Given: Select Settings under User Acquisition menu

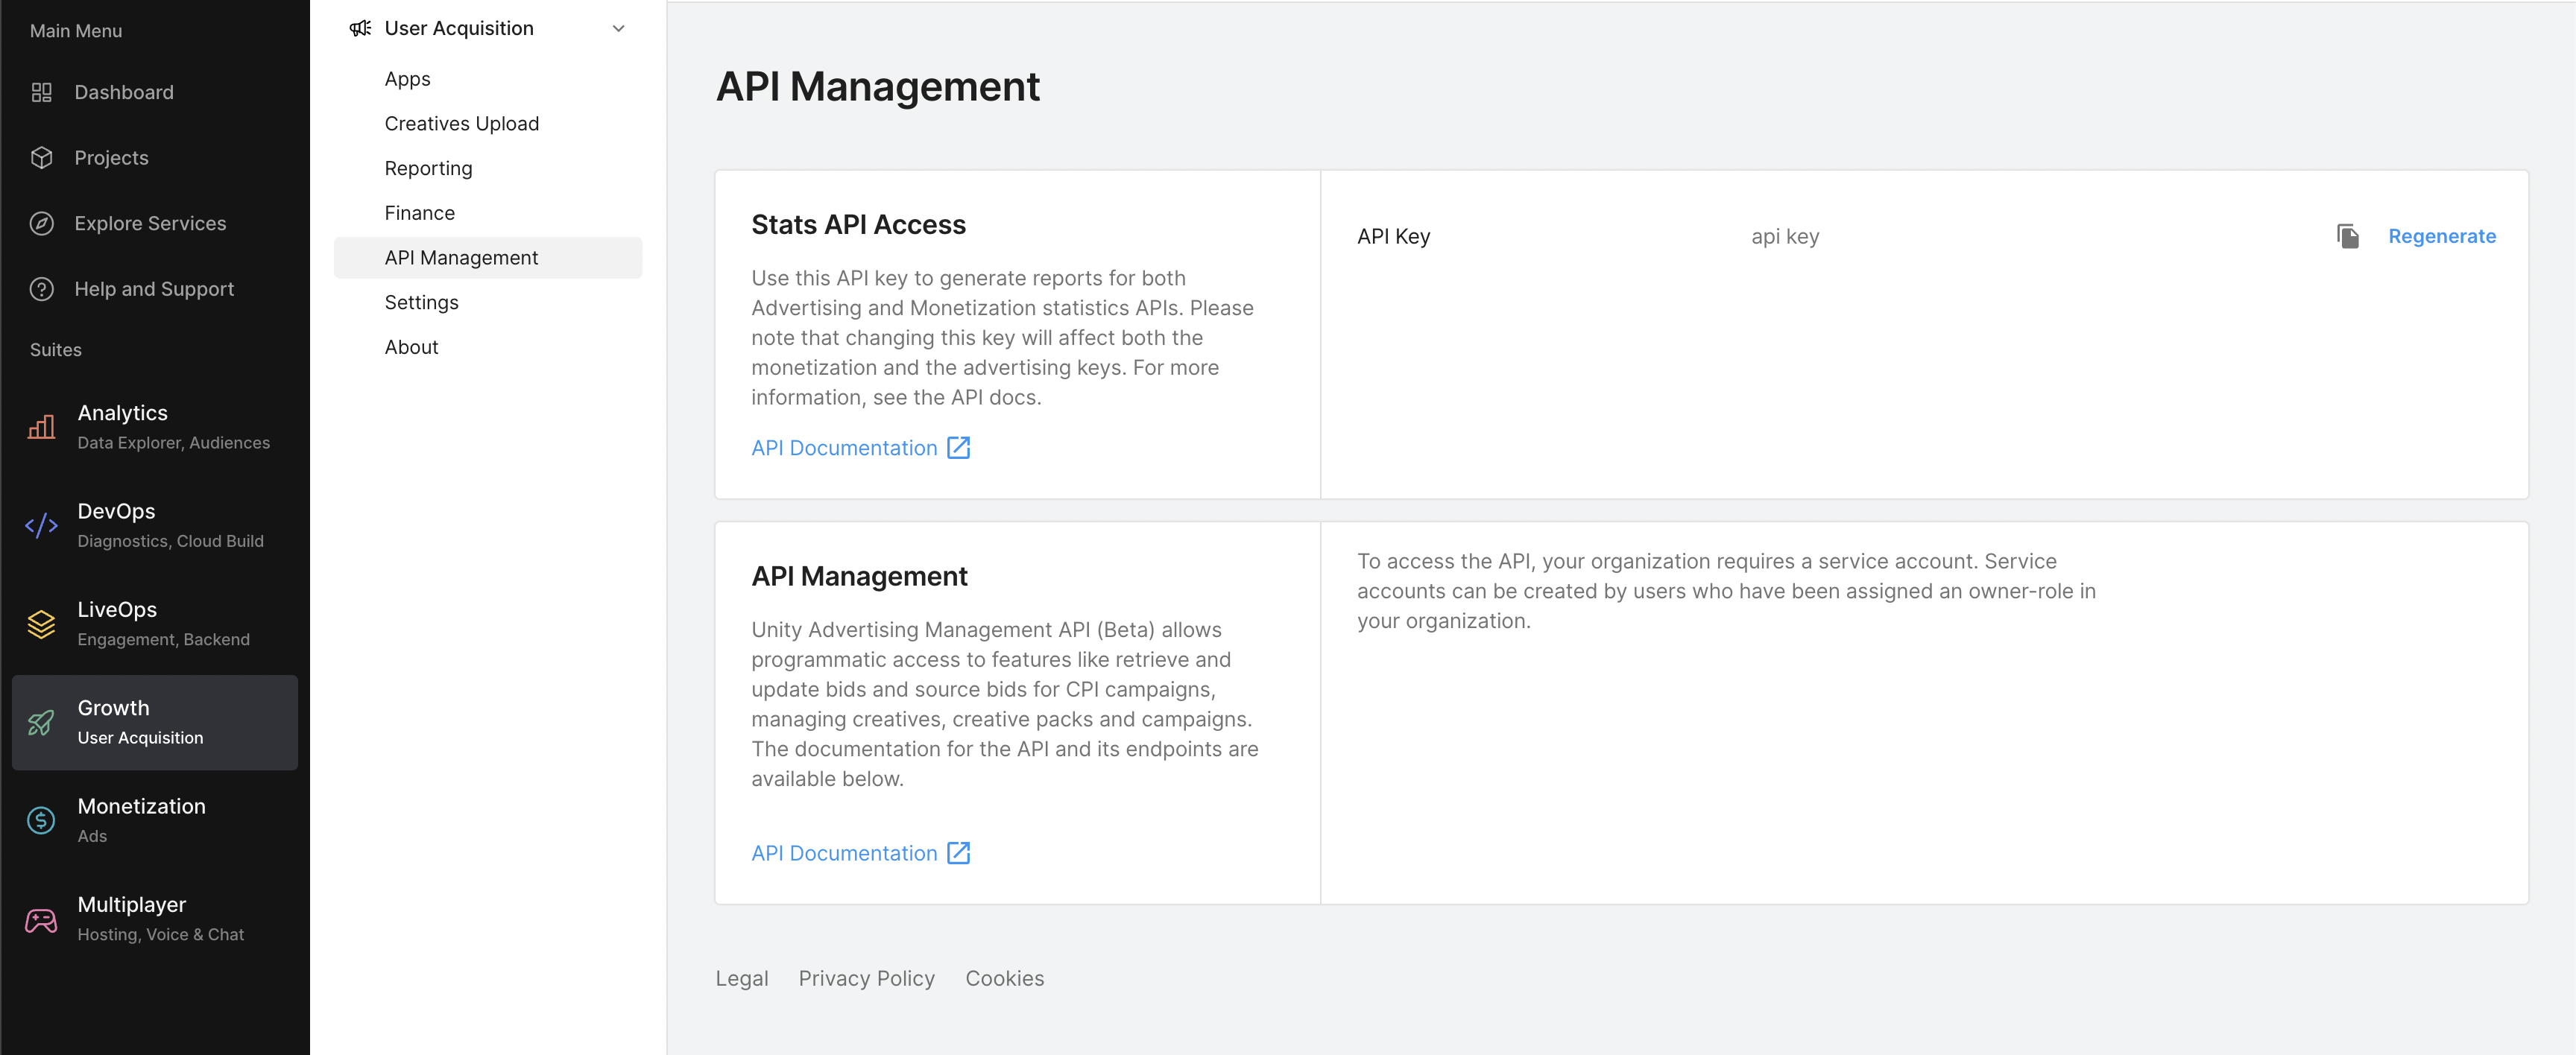Looking at the screenshot, I should [x=420, y=301].
